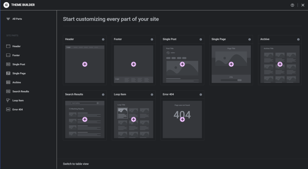
Task: Open the help question mark icon
Action: pos(292,5)
